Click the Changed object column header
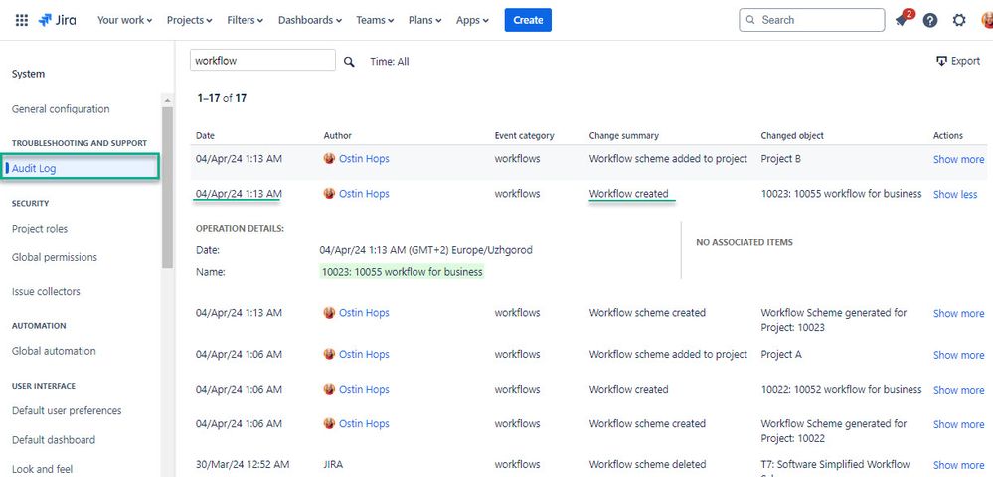The height and width of the screenshot is (477, 993). [792, 135]
